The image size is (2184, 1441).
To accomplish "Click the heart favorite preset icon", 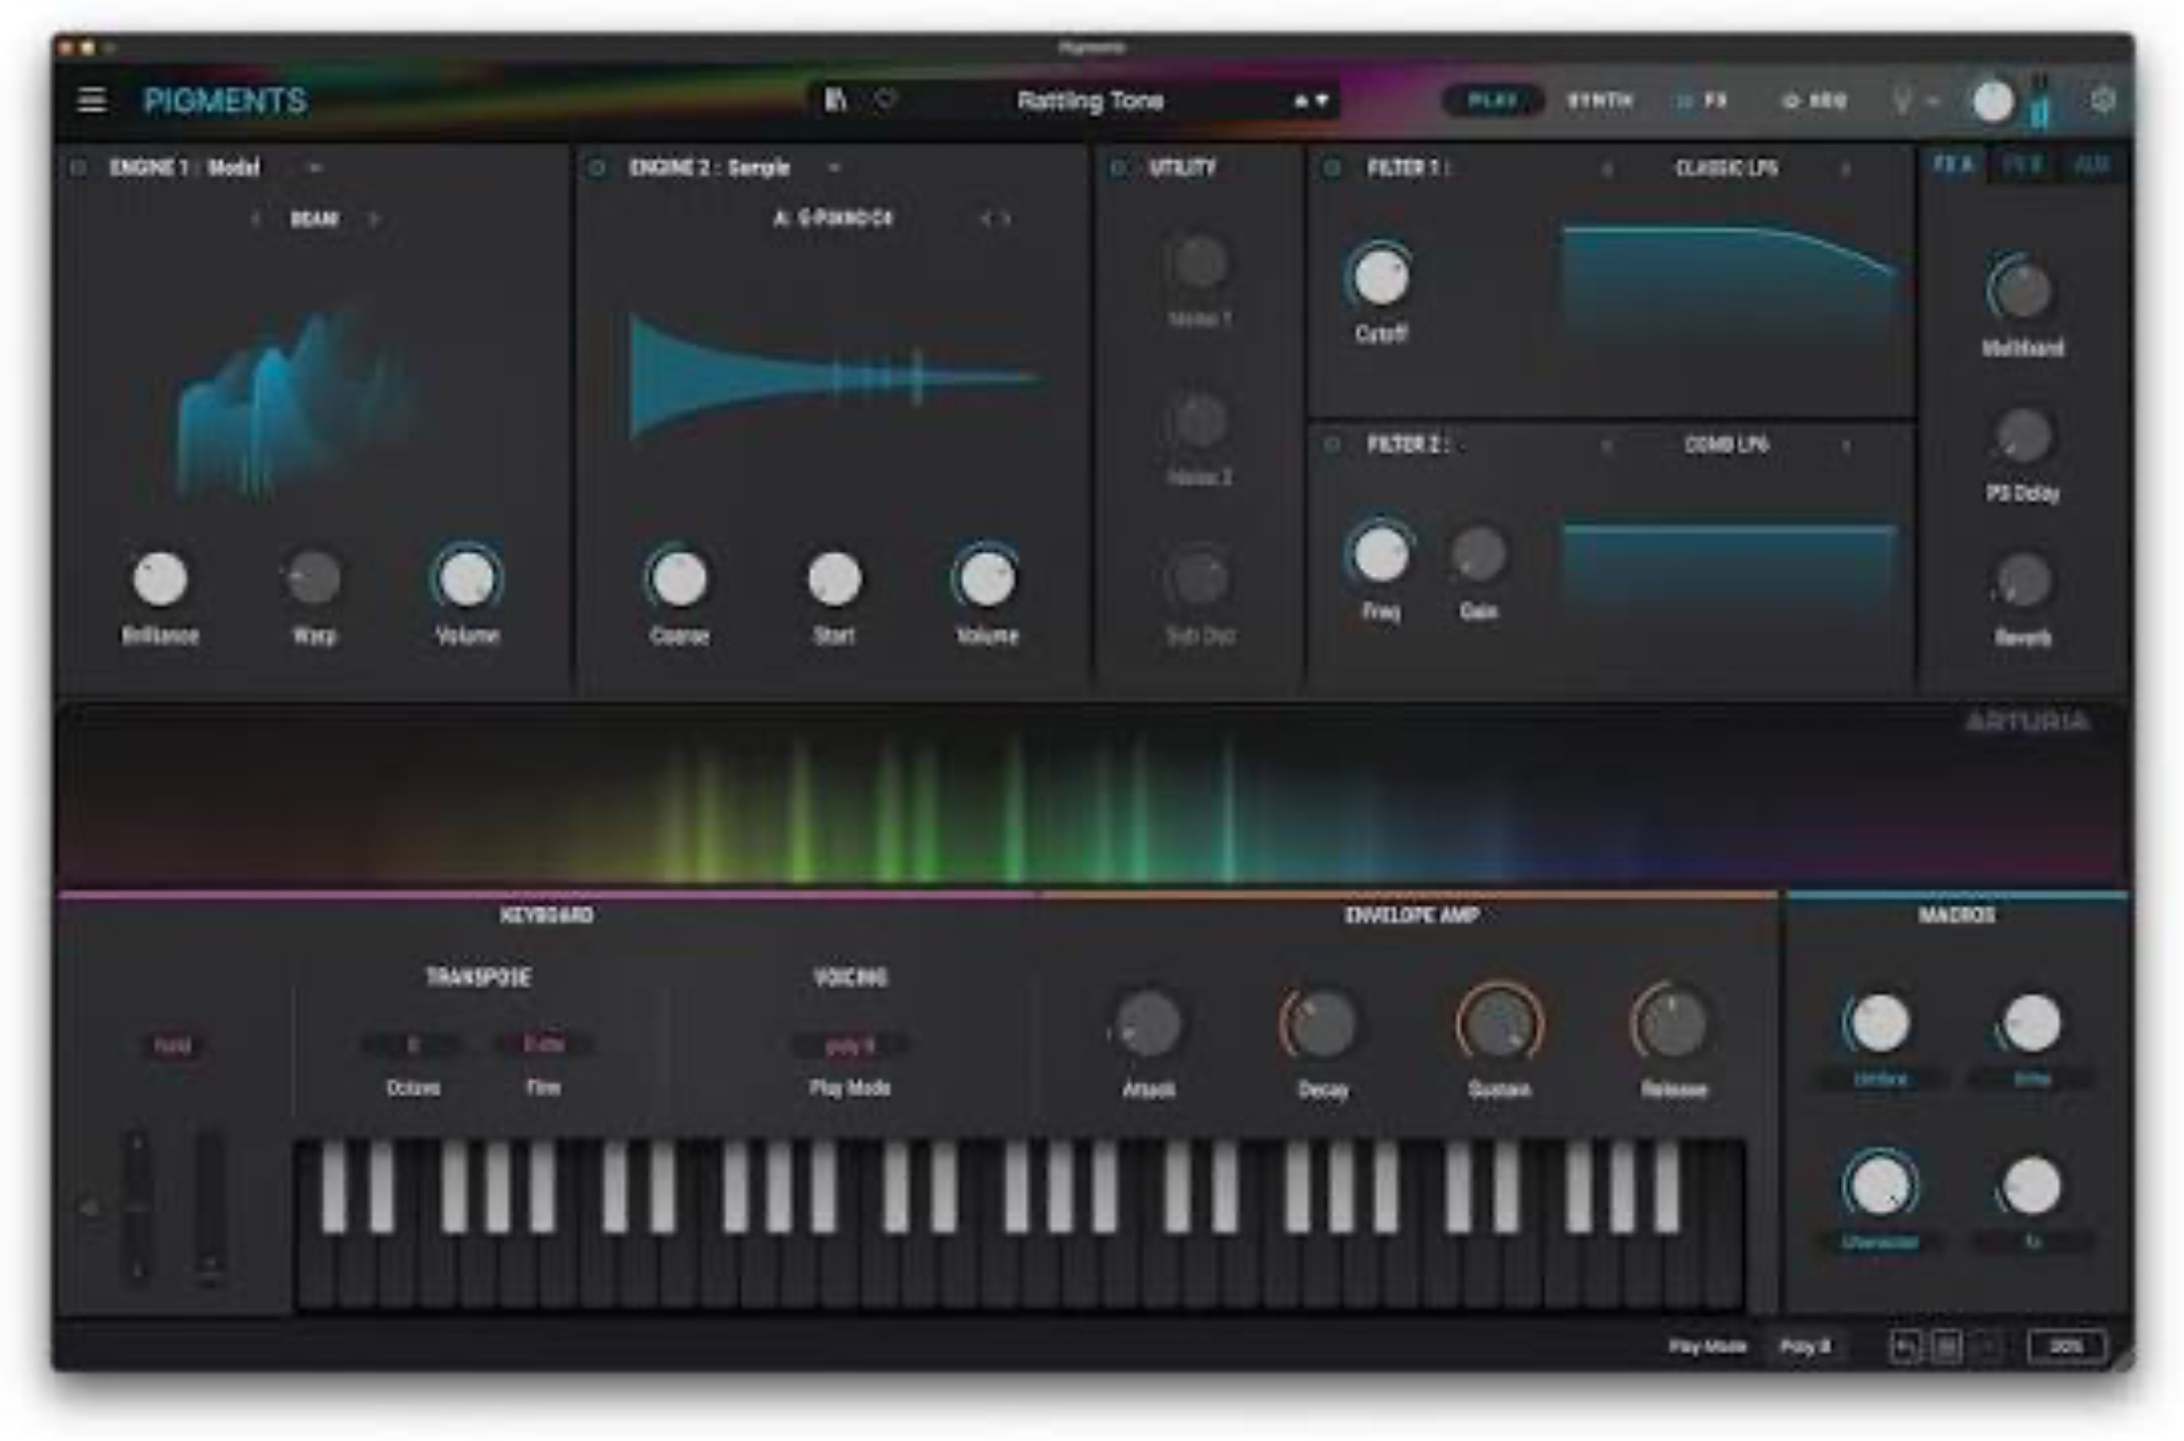I will pyautogui.click(x=884, y=99).
